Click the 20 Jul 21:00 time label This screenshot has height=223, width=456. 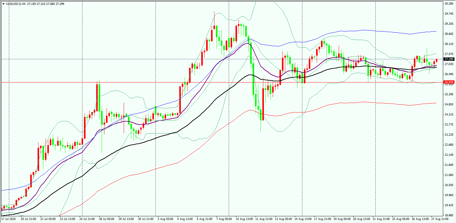[x=29, y=219]
